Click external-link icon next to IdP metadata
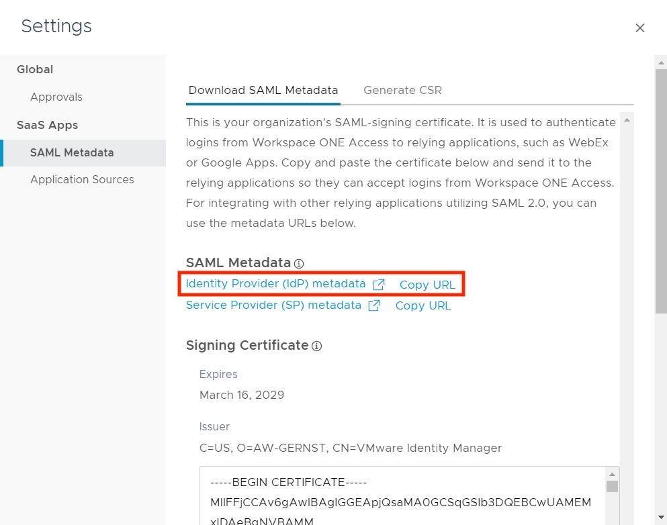Viewport: 667px width, 525px height. coord(379,285)
